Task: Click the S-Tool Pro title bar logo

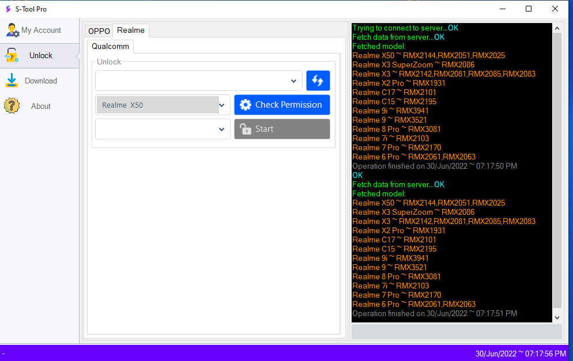Action: click(x=7, y=9)
